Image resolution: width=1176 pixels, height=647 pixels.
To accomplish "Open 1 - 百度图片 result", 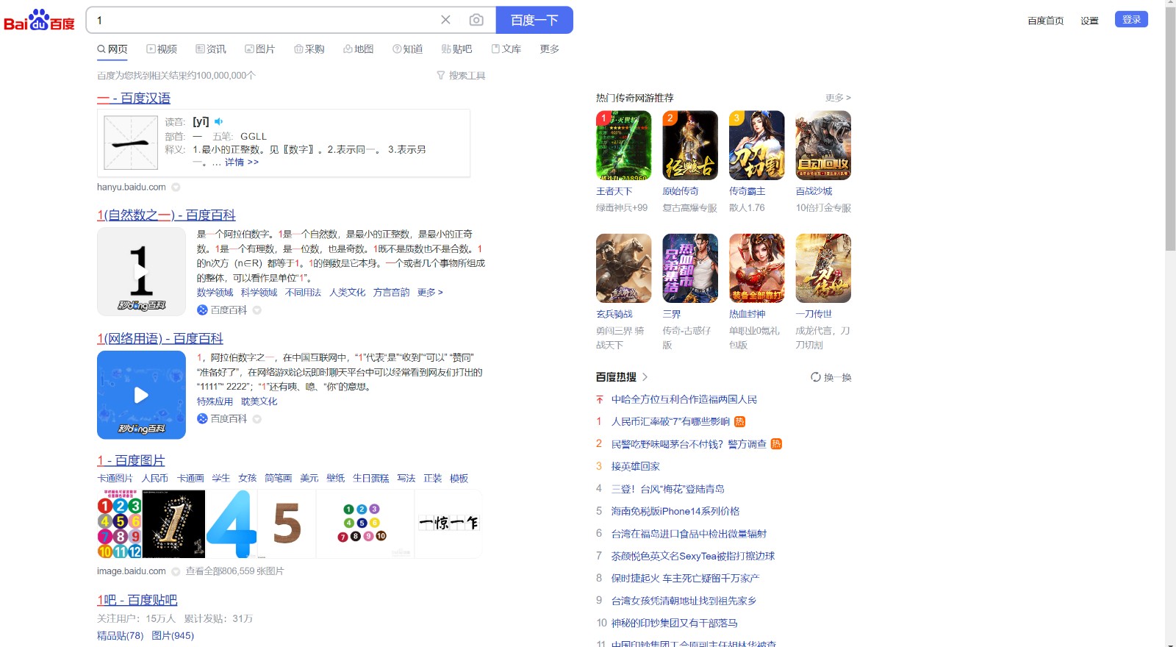I will point(131,460).
